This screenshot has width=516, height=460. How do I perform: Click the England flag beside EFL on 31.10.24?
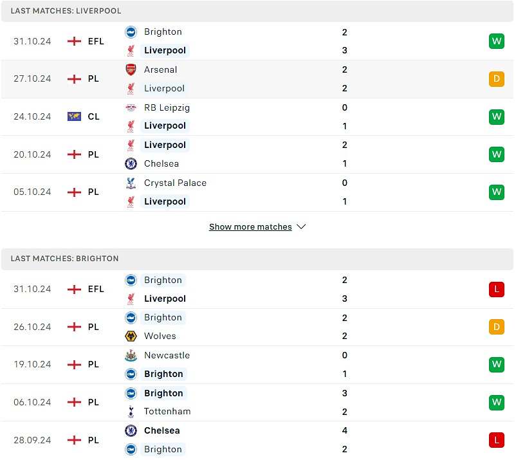[74, 41]
